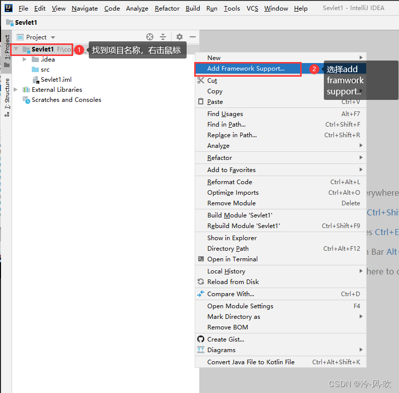Expand the External Libraries node

(16, 90)
